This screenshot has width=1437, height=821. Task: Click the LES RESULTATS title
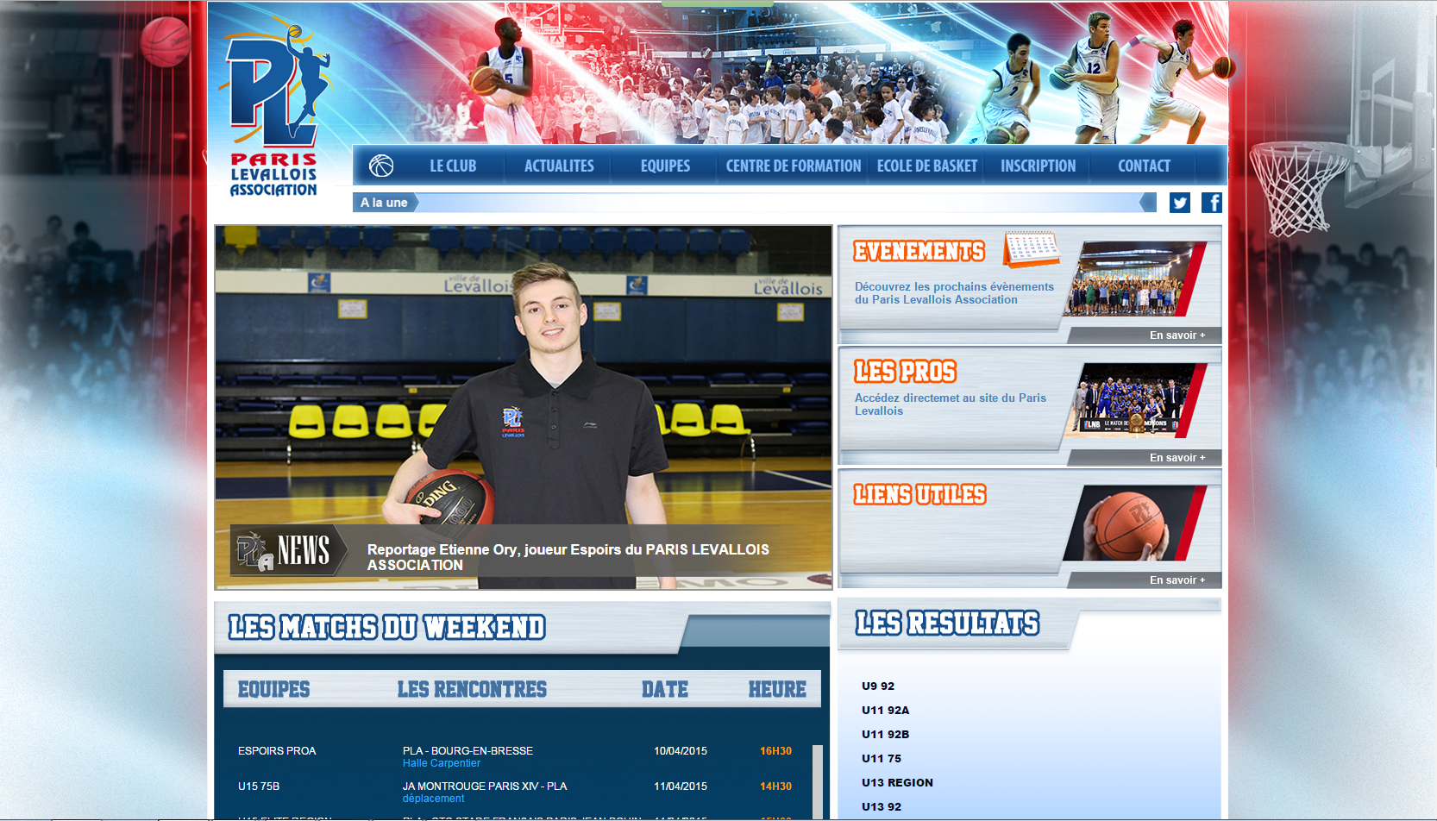pyautogui.click(x=947, y=624)
